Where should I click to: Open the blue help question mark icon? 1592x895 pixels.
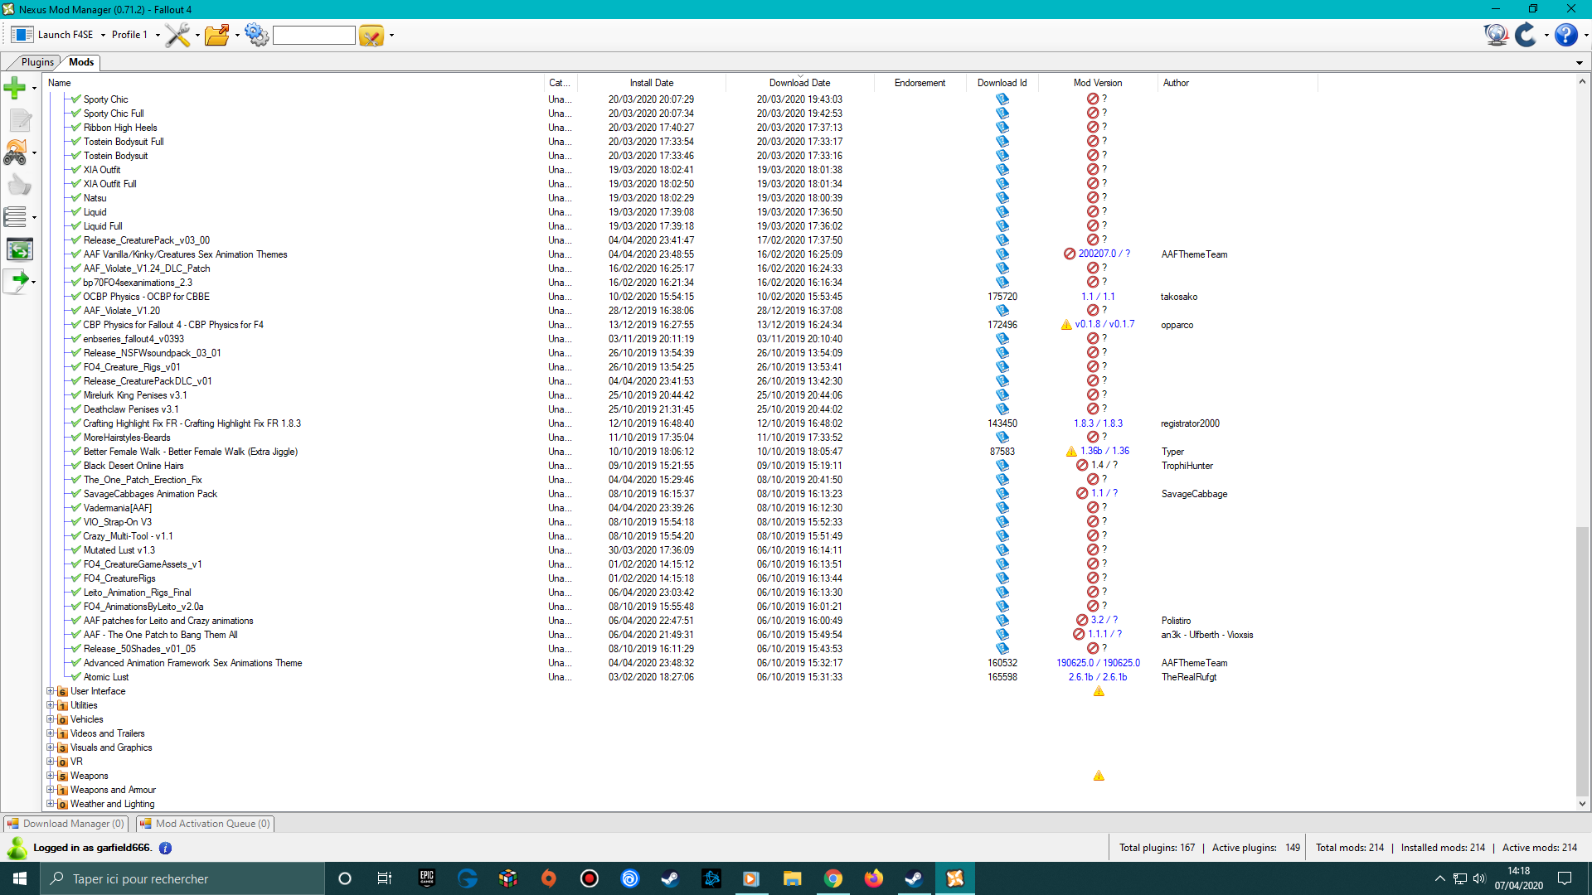[x=1565, y=35]
